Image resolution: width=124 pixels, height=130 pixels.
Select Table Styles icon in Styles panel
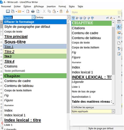tap(92, 18)
